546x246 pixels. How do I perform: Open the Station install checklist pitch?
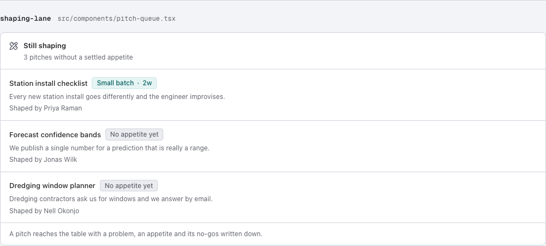click(x=49, y=83)
